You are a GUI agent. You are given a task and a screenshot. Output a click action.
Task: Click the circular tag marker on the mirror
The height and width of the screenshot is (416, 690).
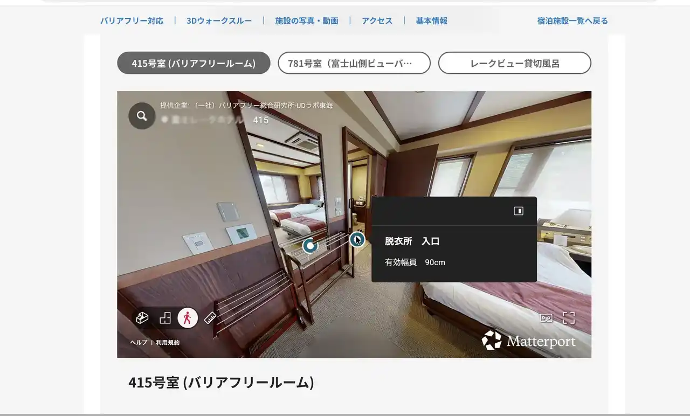click(310, 246)
